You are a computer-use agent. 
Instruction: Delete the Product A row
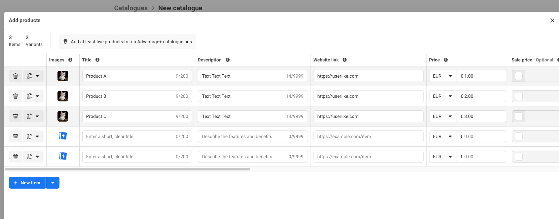click(16, 76)
